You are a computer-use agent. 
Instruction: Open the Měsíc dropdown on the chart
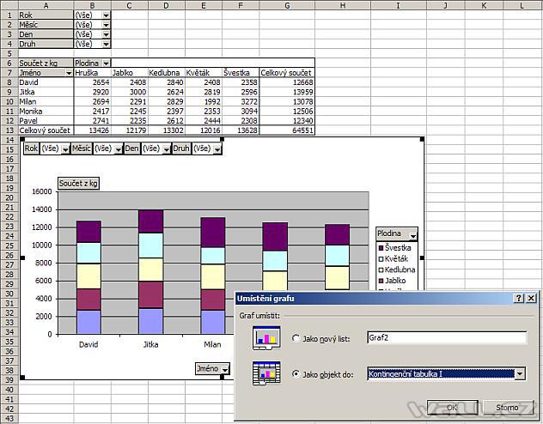[x=119, y=149]
